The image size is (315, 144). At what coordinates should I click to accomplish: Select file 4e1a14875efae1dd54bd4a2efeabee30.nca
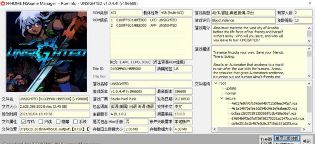pos(264,108)
